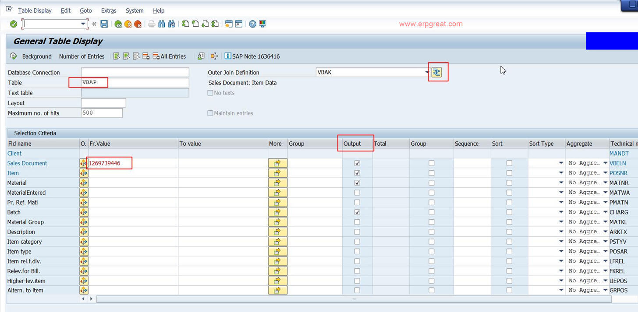Image resolution: width=638 pixels, height=312 pixels.
Task: Click the green Back arrow icon
Action: (x=118, y=24)
